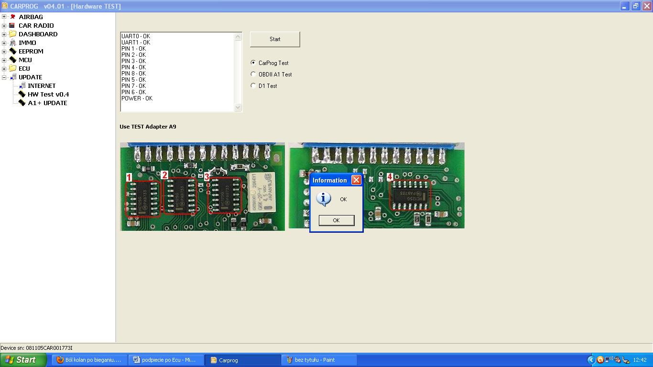
Task: Click the scroll up arrow of results list
Action: [238, 37]
